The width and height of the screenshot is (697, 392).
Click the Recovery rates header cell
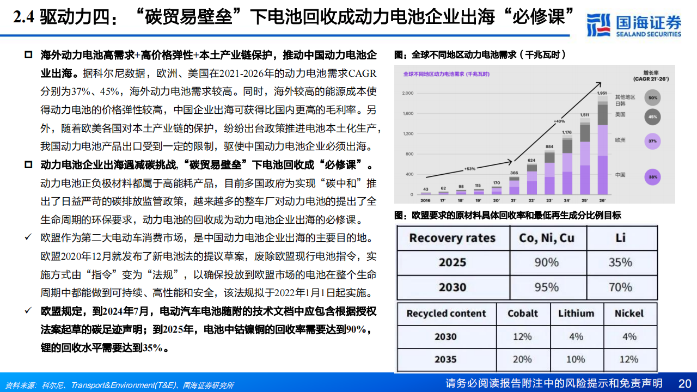pyautogui.click(x=452, y=238)
